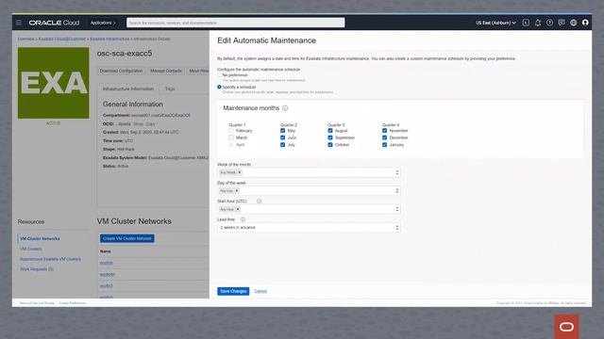Uncheck the October checkbox
Screen dimensions: 604x339
(330, 145)
